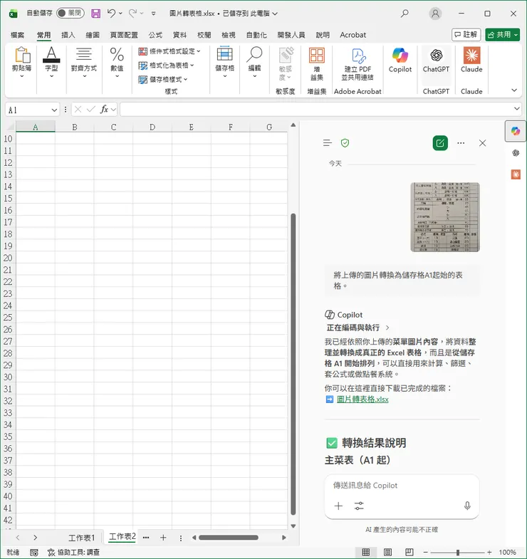This screenshot has width=527, height=559.
Task: Customize Quick Access Toolbar dropdown
Action: pyautogui.click(x=153, y=14)
